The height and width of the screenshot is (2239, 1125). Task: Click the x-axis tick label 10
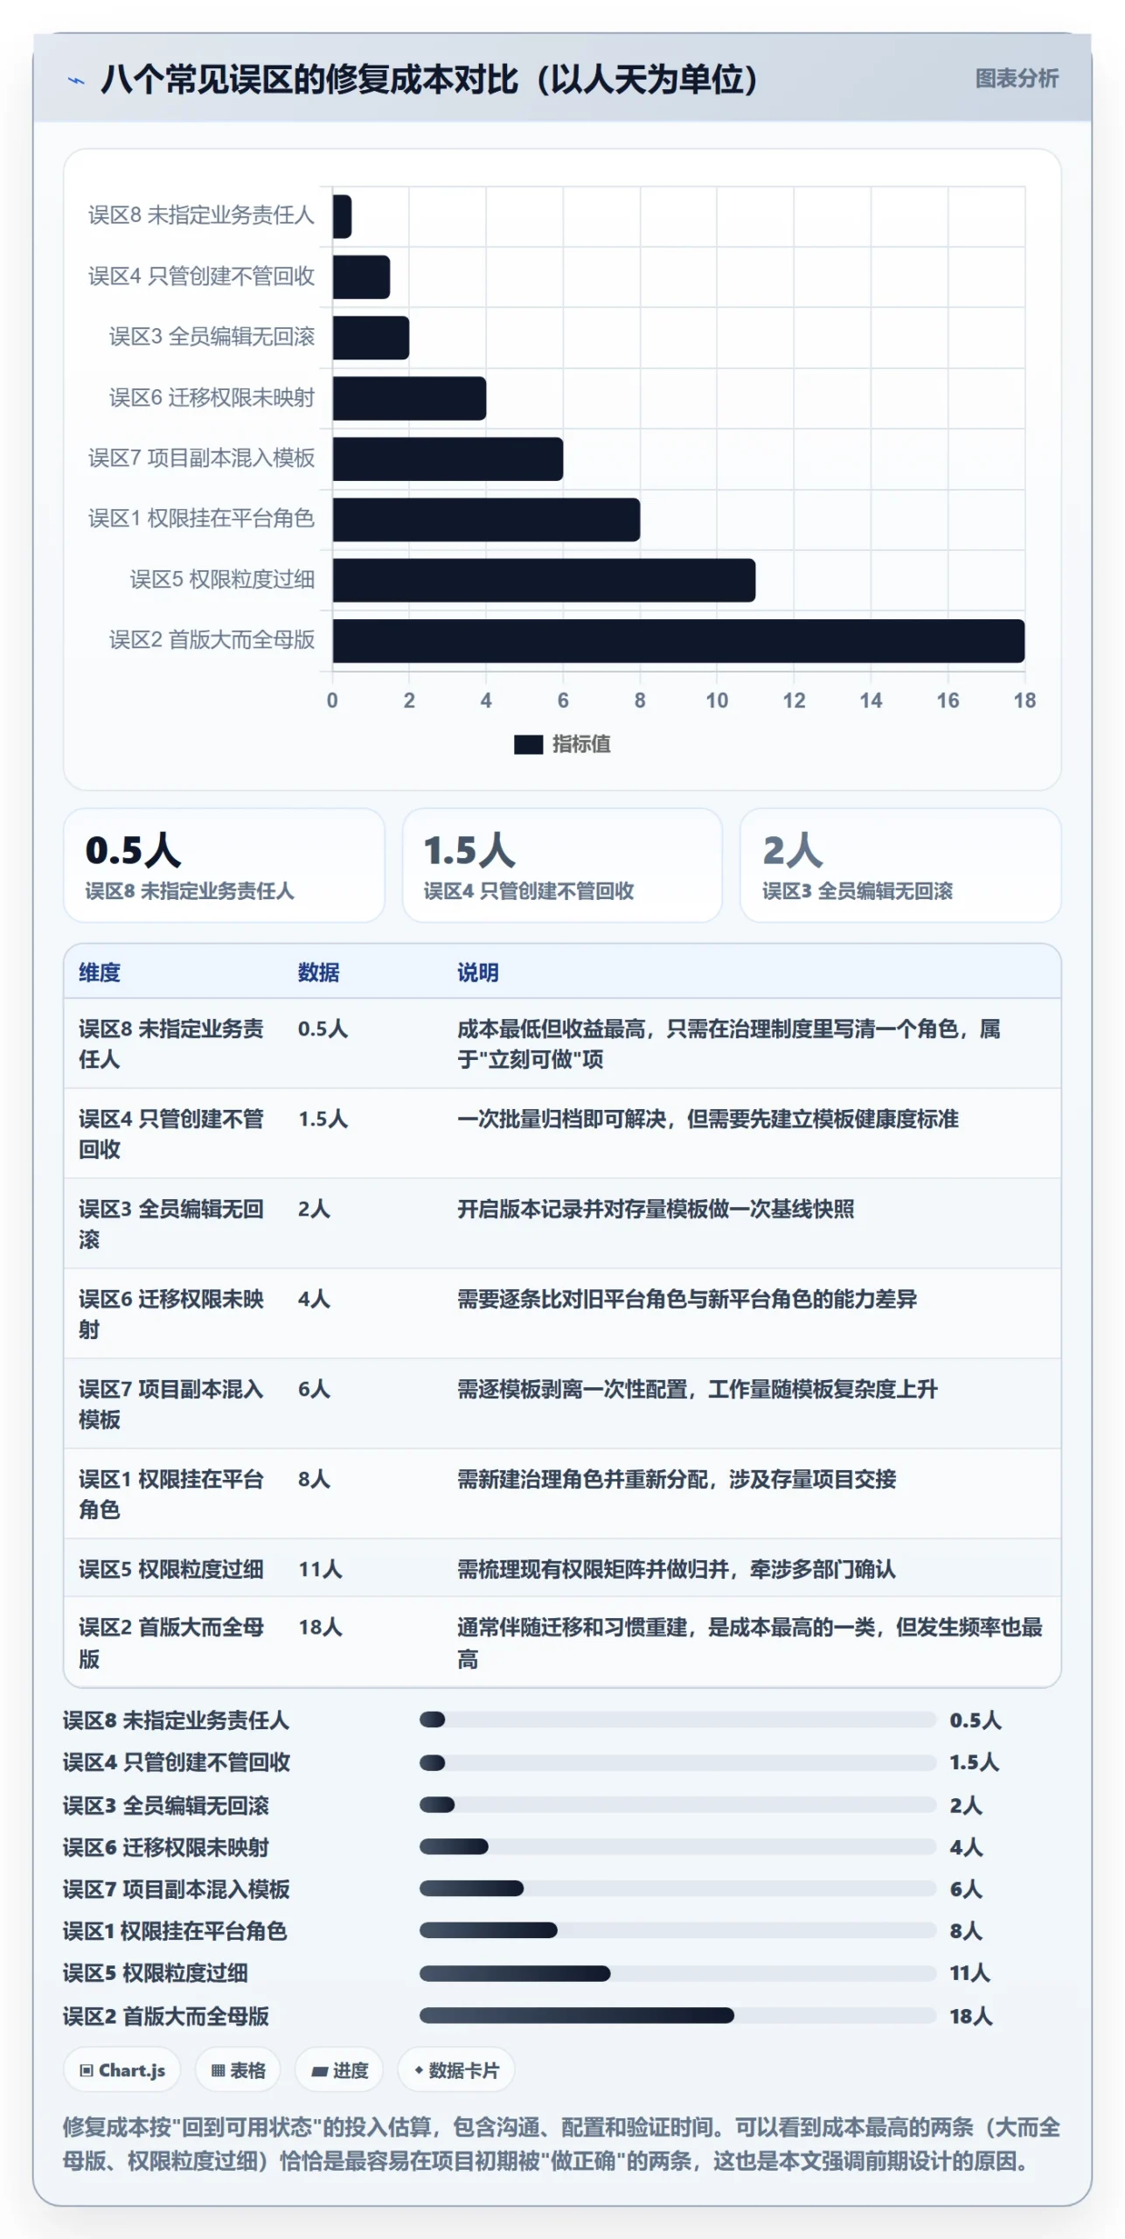[717, 700]
